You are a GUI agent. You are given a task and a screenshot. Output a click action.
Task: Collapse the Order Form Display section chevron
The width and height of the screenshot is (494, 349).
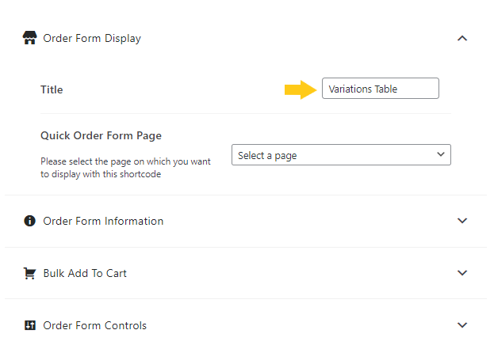pyautogui.click(x=461, y=38)
